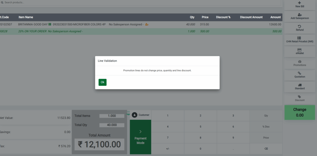The image size is (317, 156).
Task: Click the New Bill plus icon
Action: tap(300, 3)
